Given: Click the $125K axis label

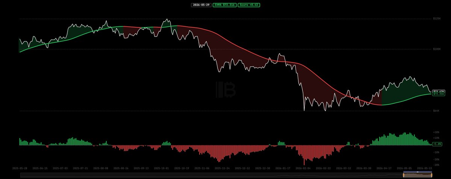Looking at the screenshot, I should [437, 18].
